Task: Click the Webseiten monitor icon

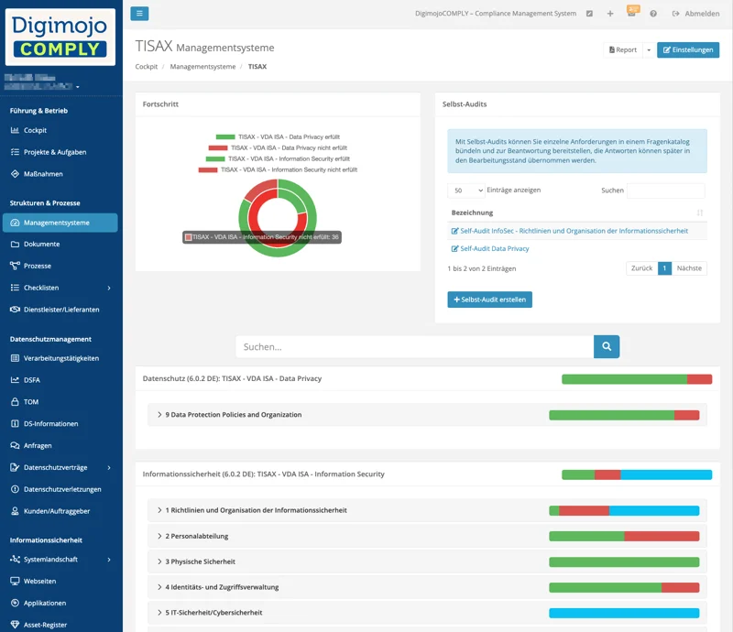Action: coord(15,581)
